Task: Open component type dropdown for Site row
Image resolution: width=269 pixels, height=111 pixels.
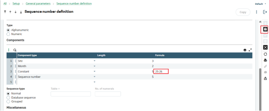Action: (x=94, y=61)
